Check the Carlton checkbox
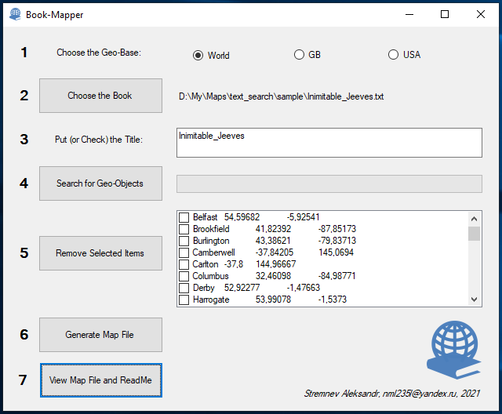The height and width of the screenshot is (414, 502). pyautogui.click(x=184, y=264)
